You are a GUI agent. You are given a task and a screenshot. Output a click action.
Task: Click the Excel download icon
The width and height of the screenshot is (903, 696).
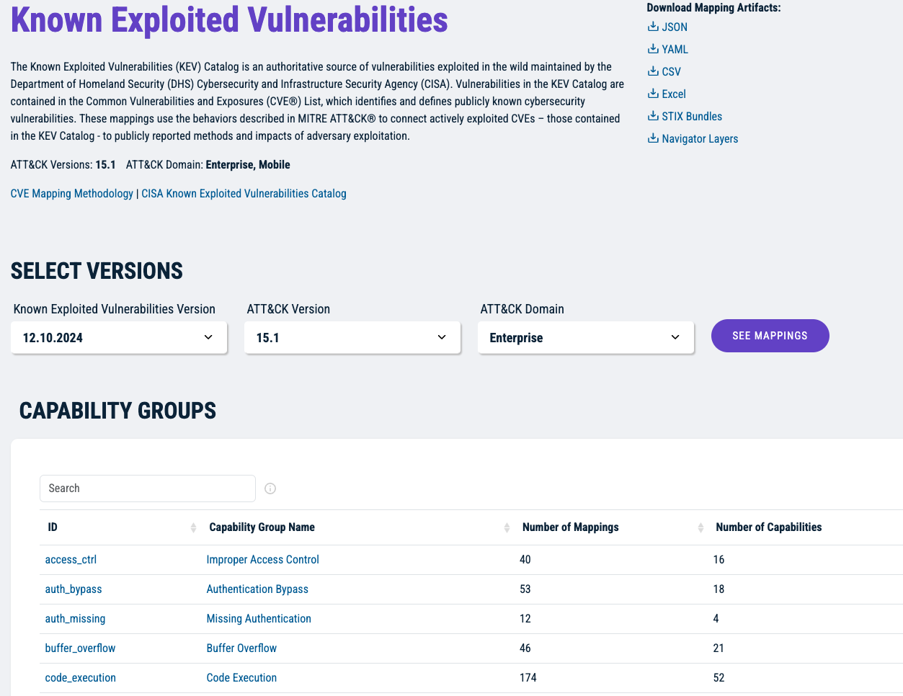652,94
